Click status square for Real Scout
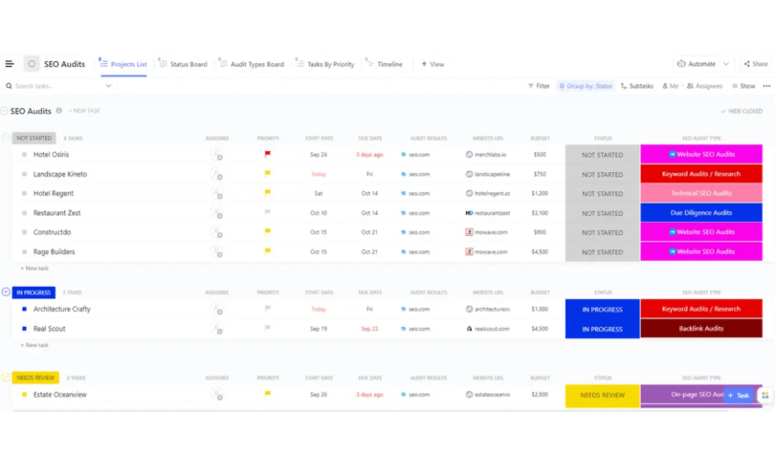This screenshot has height=476, width=775. point(25,329)
